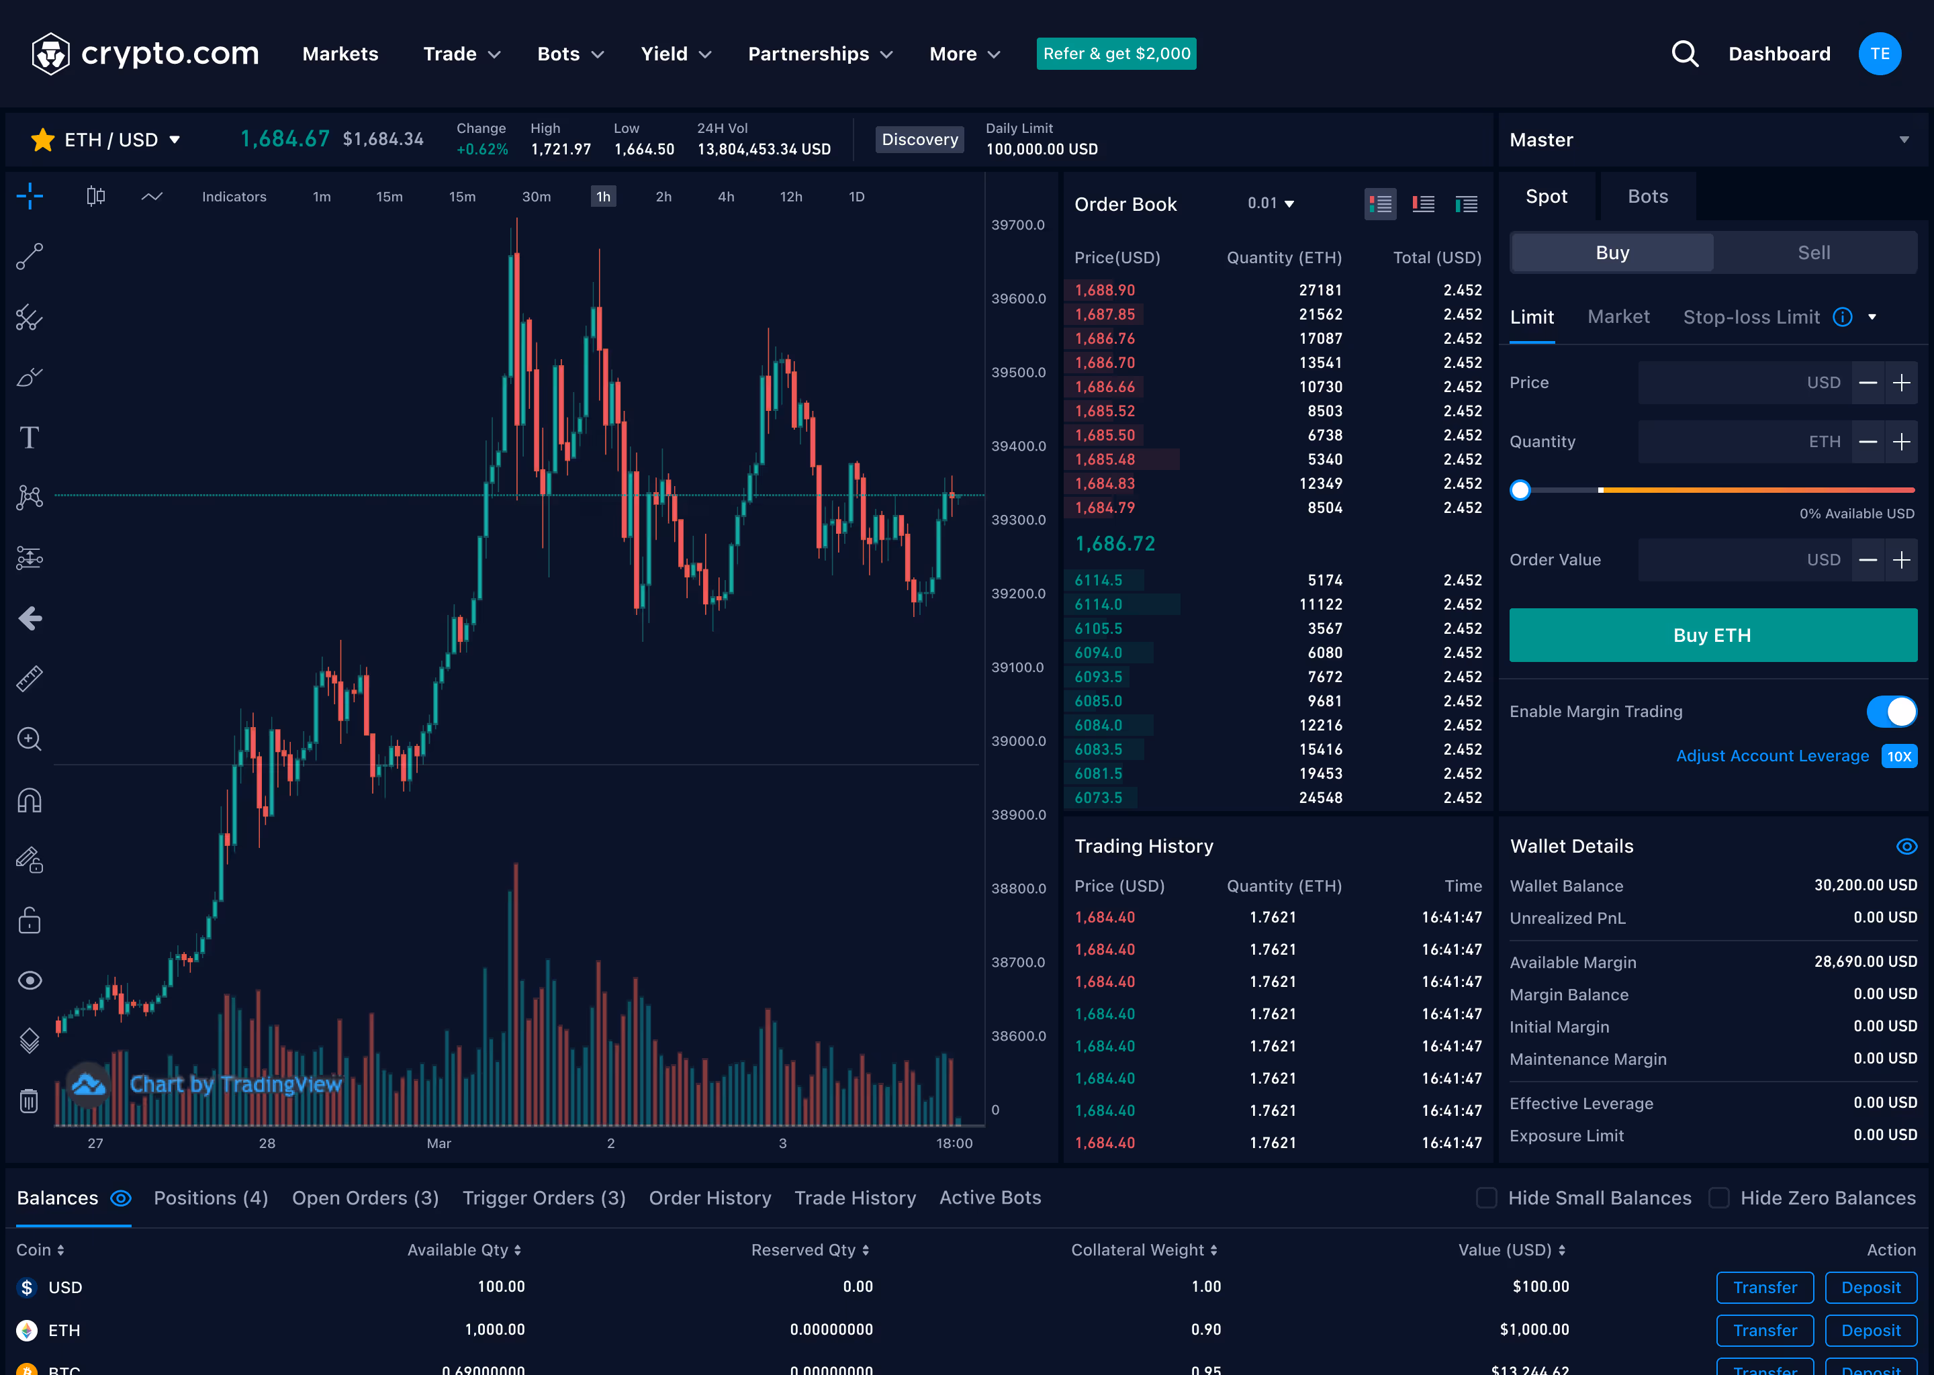Select the 4h chart interval
This screenshot has width=1934, height=1375.
(726, 197)
